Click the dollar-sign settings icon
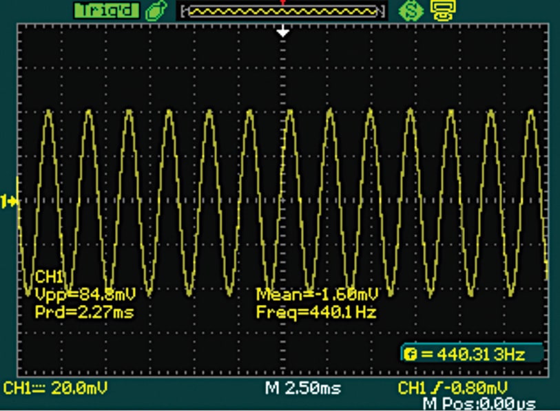This screenshot has width=560, height=411. coord(412,10)
